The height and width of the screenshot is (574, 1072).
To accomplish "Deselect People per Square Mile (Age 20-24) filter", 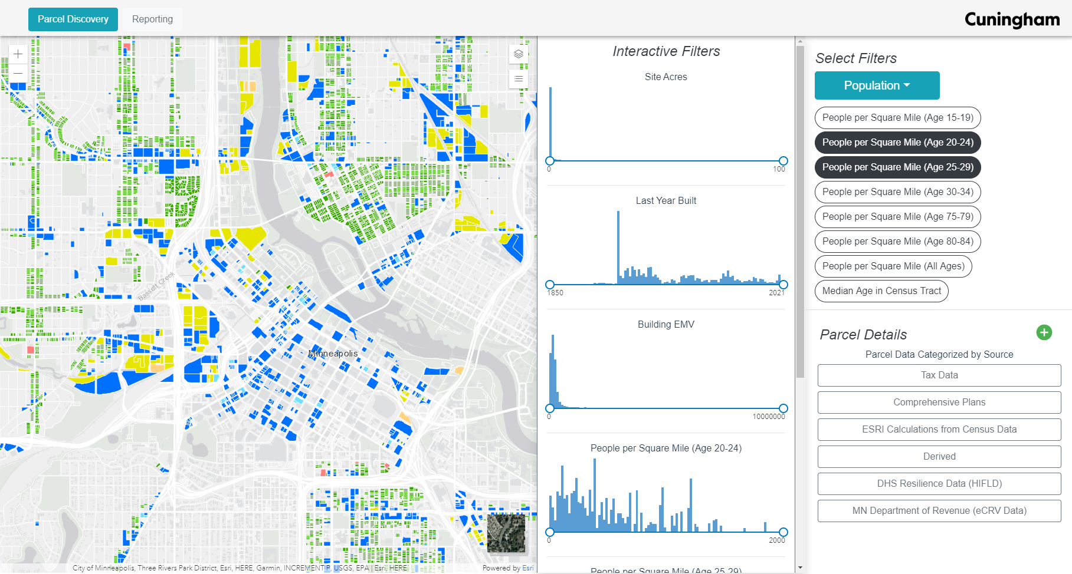I will 897,143.
